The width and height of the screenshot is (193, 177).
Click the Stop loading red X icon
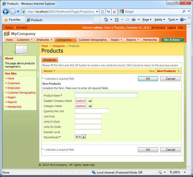pyautogui.click(x=114, y=12)
